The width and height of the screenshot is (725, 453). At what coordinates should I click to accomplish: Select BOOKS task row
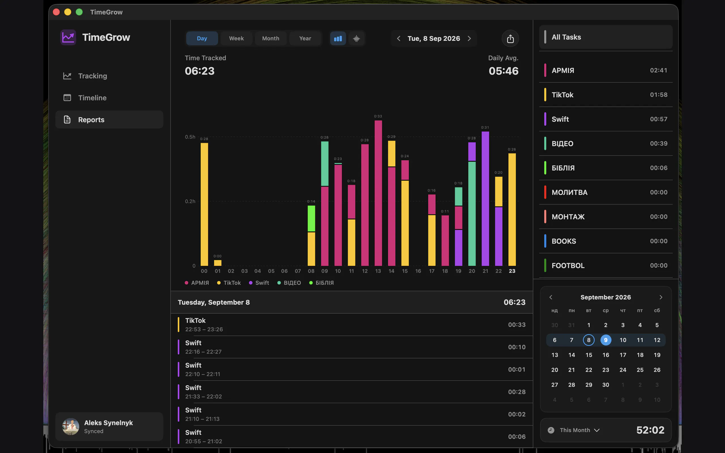click(606, 241)
